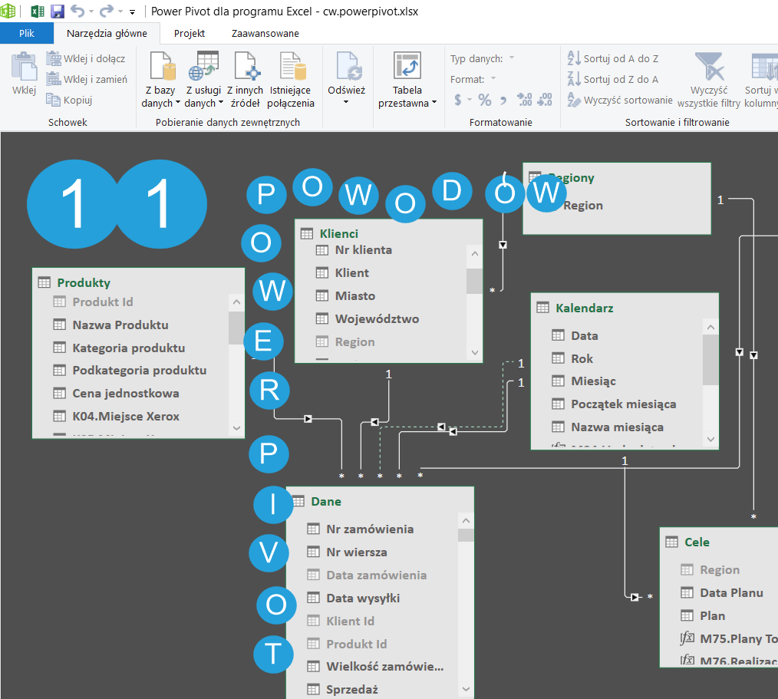Click Sortuj od A do Z
Screen dimensions: 778x699
612,58
